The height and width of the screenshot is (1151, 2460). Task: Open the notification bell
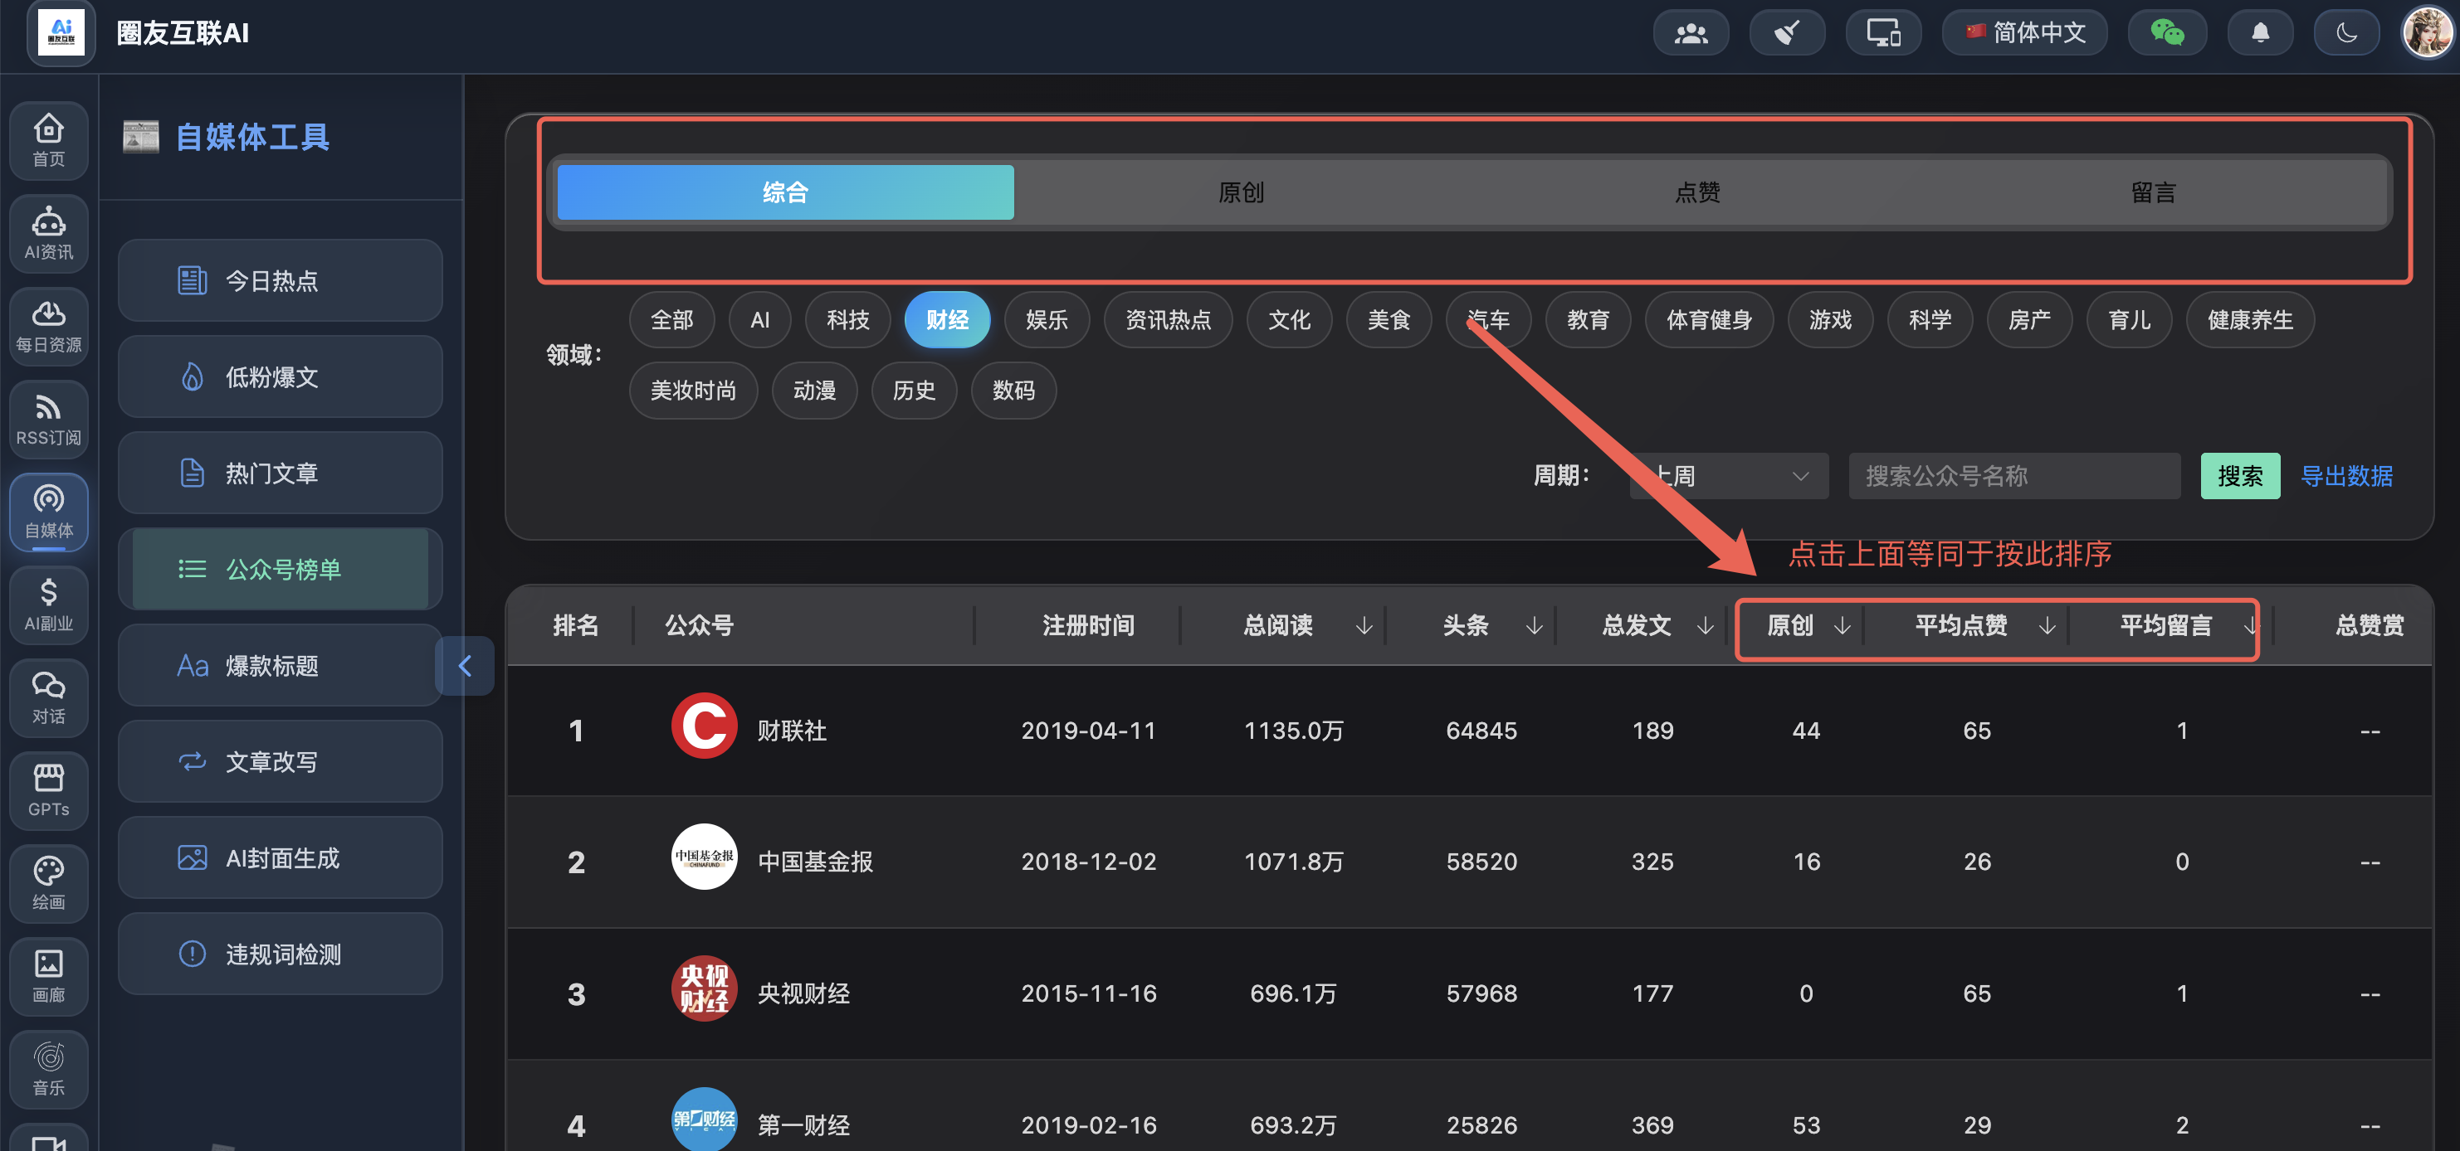(2261, 33)
